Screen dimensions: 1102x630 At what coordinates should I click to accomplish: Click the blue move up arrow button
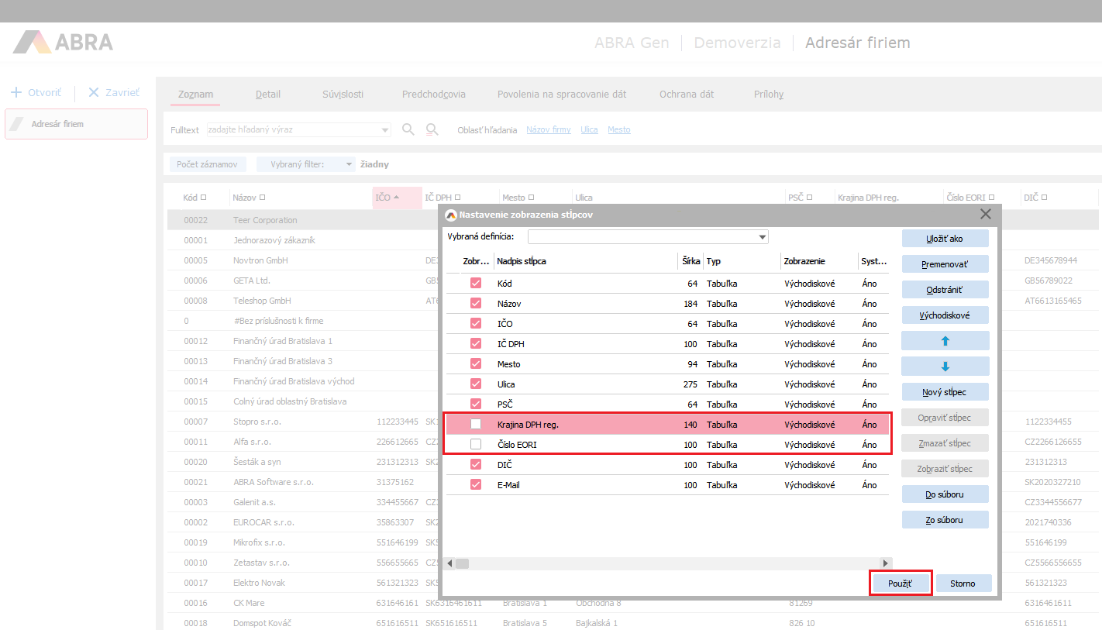pyautogui.click(x=945, y=341)
